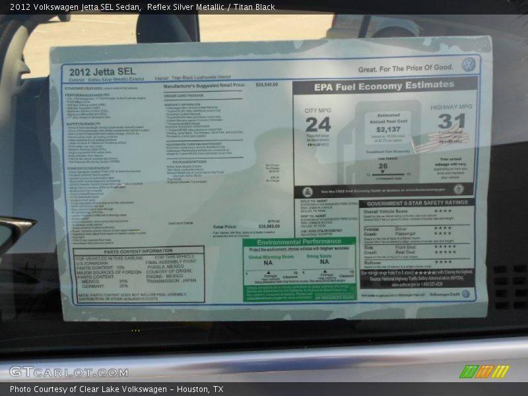Click the Volkswagen logo at sticker top right
The image size is (528, 396).
(468, 65)
